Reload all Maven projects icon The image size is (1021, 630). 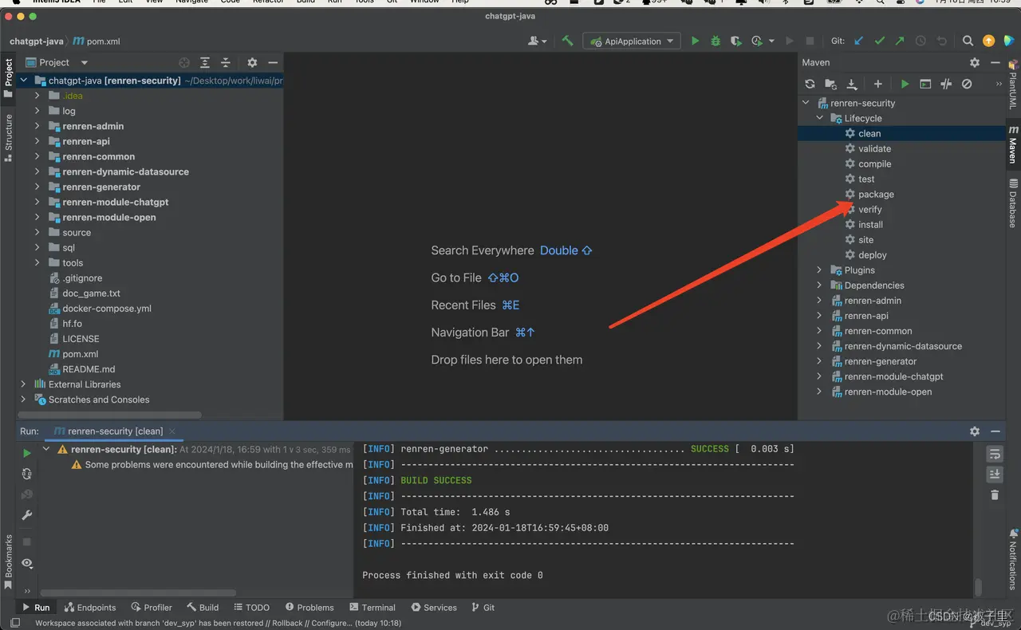pos(810,84)
